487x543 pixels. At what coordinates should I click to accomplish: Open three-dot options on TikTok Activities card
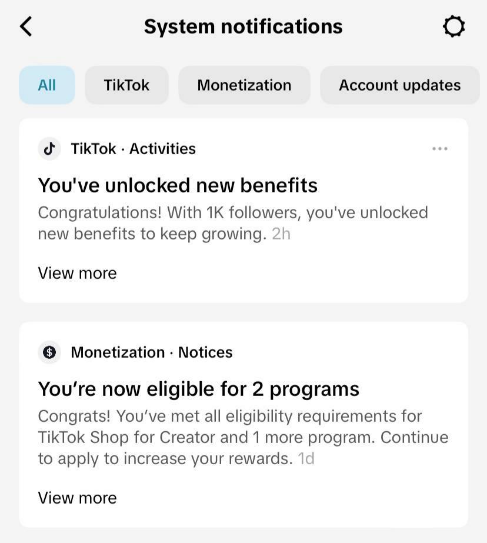439,149
